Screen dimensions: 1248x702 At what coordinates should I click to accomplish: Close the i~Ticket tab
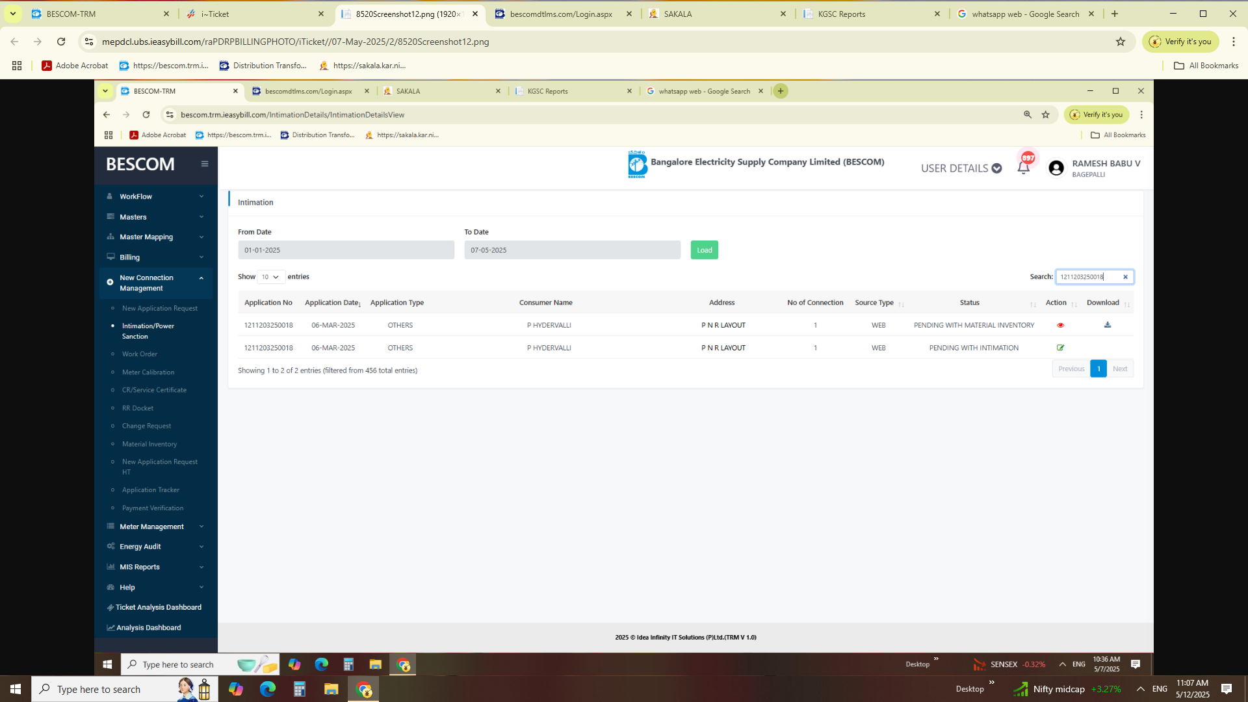coord(321,14)
